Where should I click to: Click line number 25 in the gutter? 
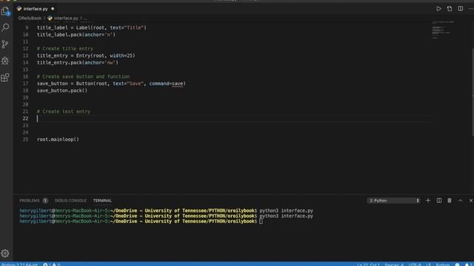coord(25,140)
